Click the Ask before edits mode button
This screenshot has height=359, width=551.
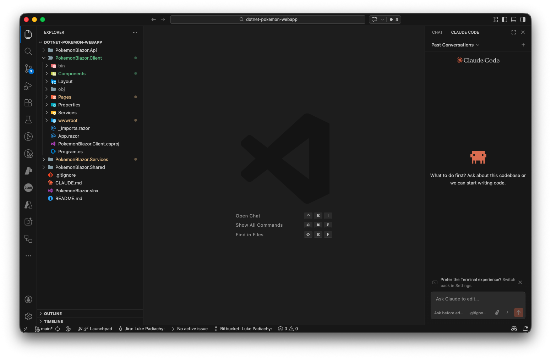point(448,313)
